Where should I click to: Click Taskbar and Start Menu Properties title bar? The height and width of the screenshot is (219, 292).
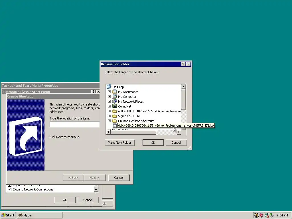point(50,86)
